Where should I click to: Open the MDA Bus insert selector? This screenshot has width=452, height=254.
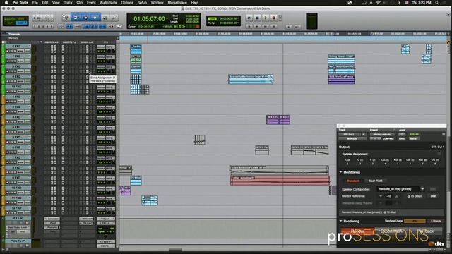tap(353, 139)
